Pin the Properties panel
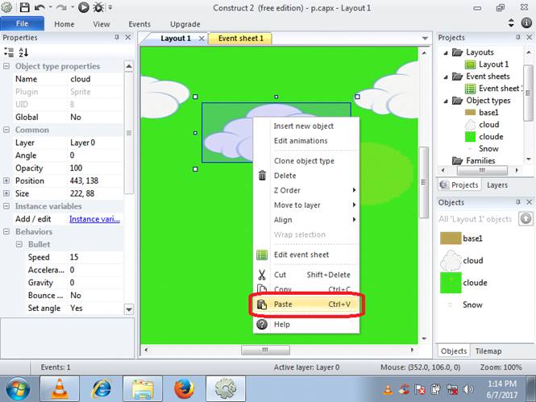The height and width of the screenshot is (402, 536). [x=117, y=37]
